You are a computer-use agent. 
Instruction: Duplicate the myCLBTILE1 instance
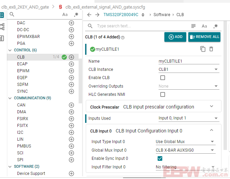coord(203,49)
